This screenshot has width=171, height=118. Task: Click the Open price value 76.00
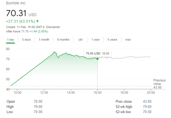(38, 101)
